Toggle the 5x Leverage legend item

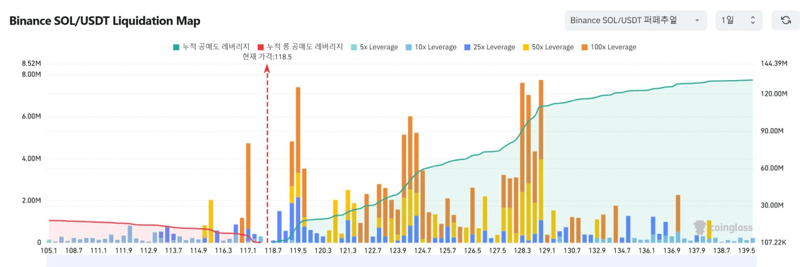[x=374, y=47]
